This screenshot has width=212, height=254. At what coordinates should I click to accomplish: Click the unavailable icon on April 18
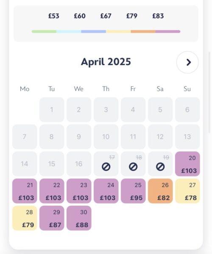(133, 167)
